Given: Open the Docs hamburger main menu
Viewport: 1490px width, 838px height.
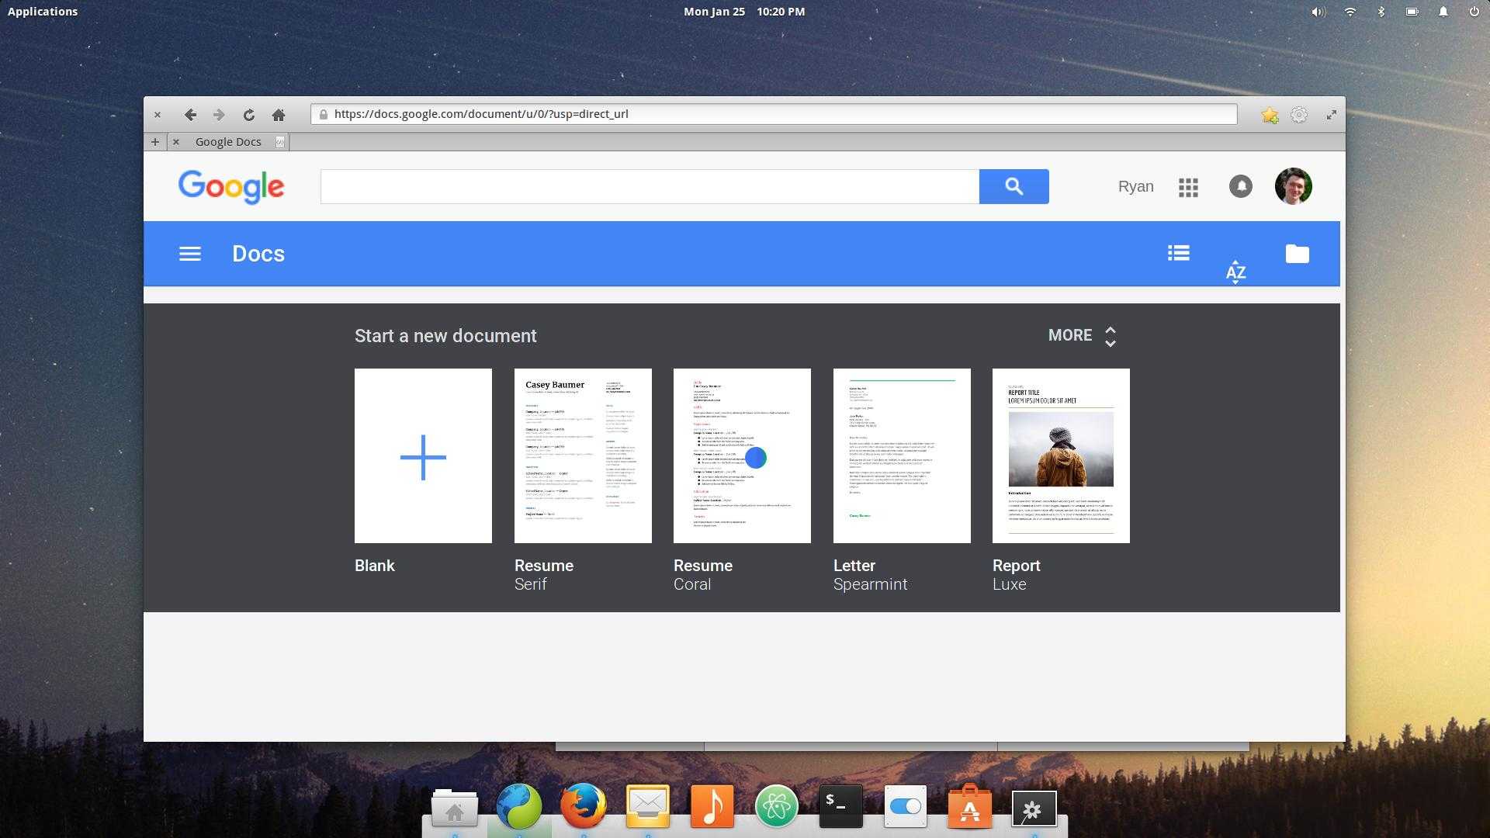Looking at the screenshot, I should click(x=190, y=254).
